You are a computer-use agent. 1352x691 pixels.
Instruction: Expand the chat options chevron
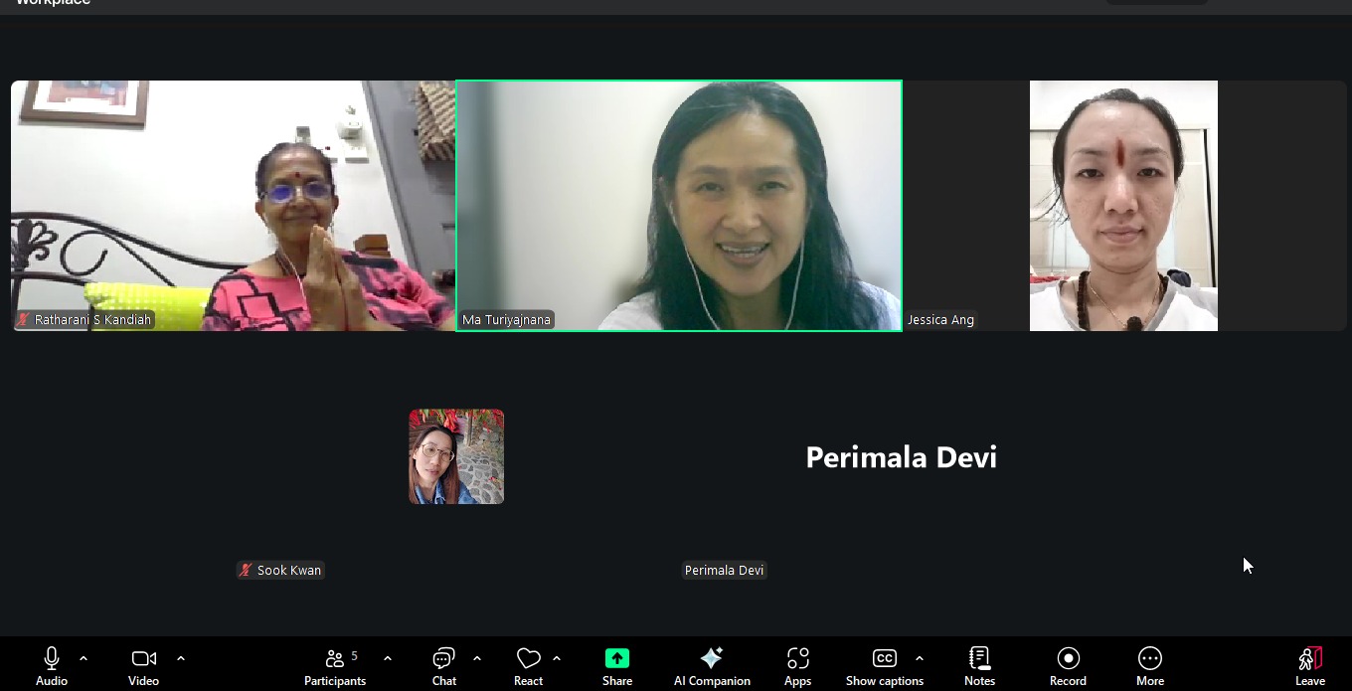click(477, 658)
